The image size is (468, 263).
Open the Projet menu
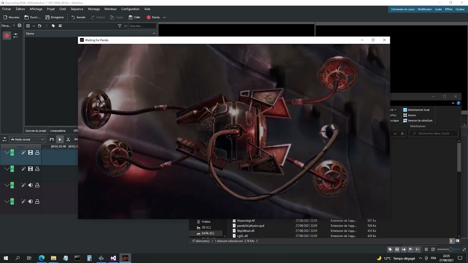[x=51, y=9]
